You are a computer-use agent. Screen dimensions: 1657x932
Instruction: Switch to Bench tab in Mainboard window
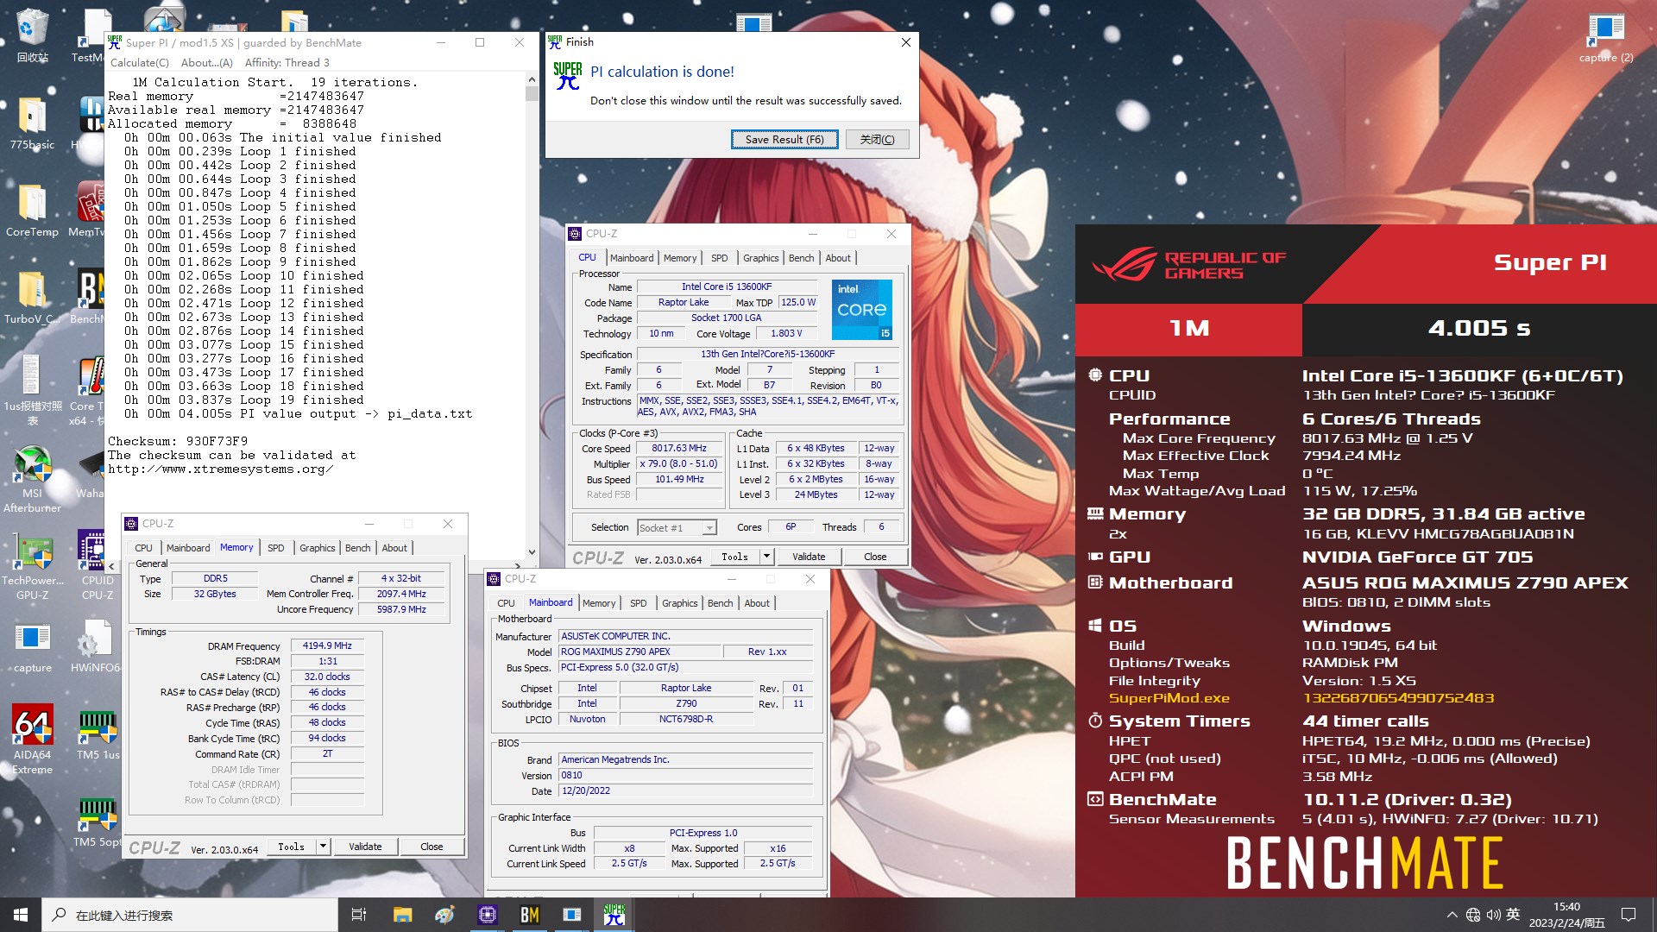(x=720, y=603)
